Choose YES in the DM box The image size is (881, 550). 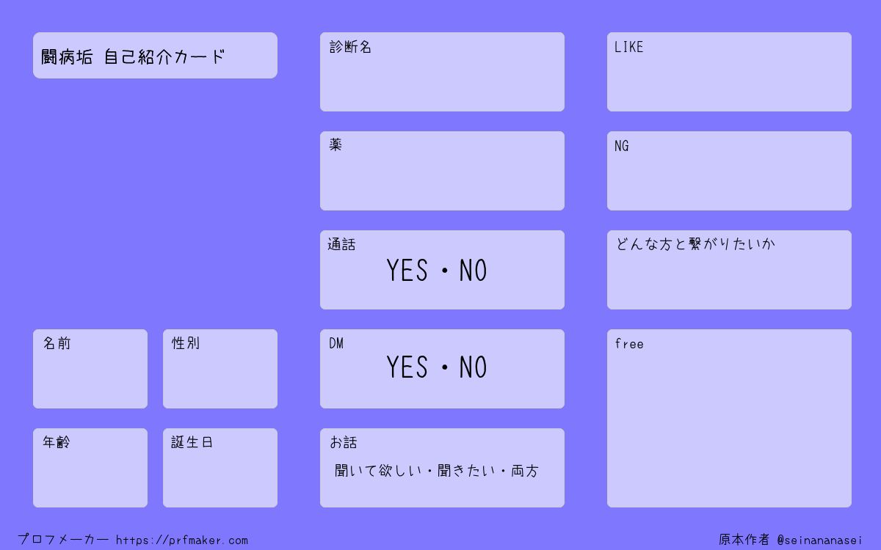pyautogui.click(x=407, y=367)
